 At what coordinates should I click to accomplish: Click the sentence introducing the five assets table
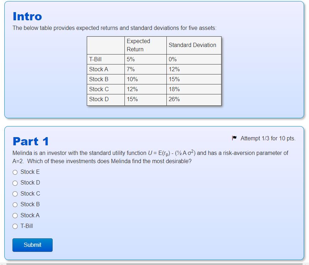(x=114, y=28)
